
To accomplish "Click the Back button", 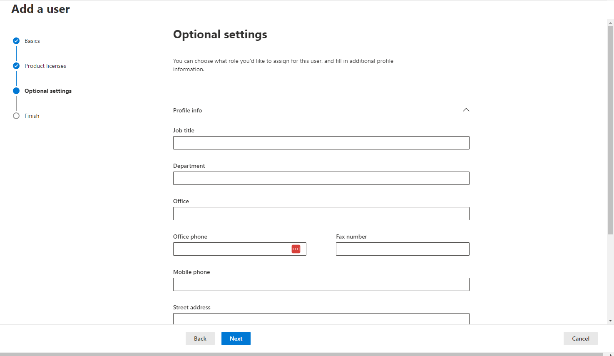I will [x=200, y=339].
